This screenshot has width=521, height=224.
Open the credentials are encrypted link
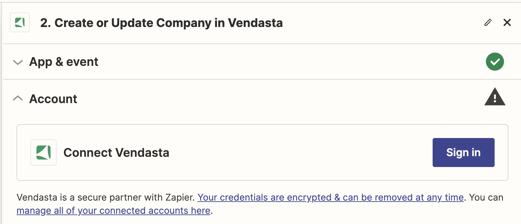point(331,197)
